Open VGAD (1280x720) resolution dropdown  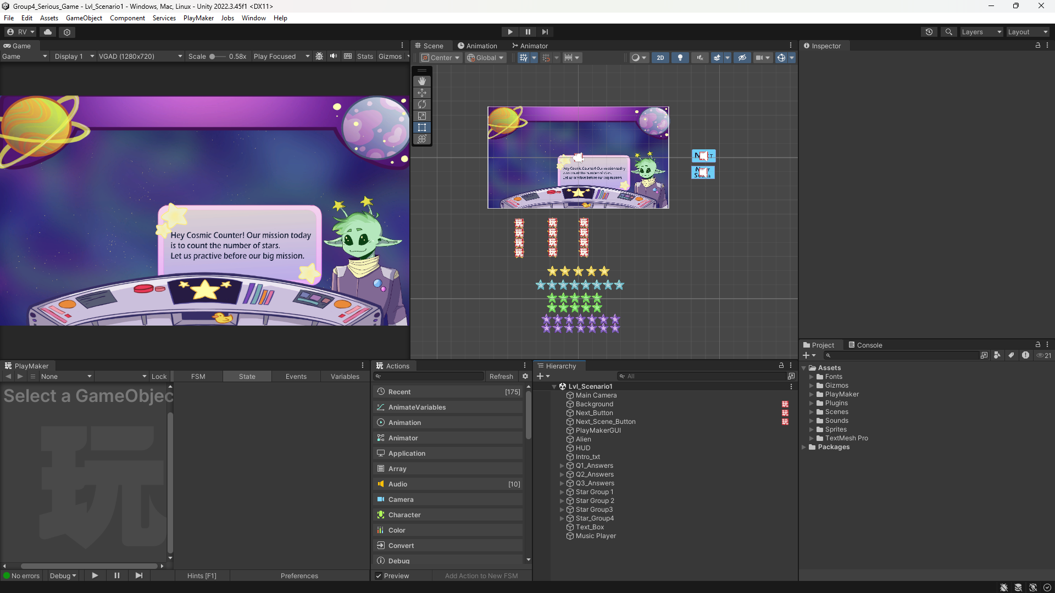click(x=140, y=56)
